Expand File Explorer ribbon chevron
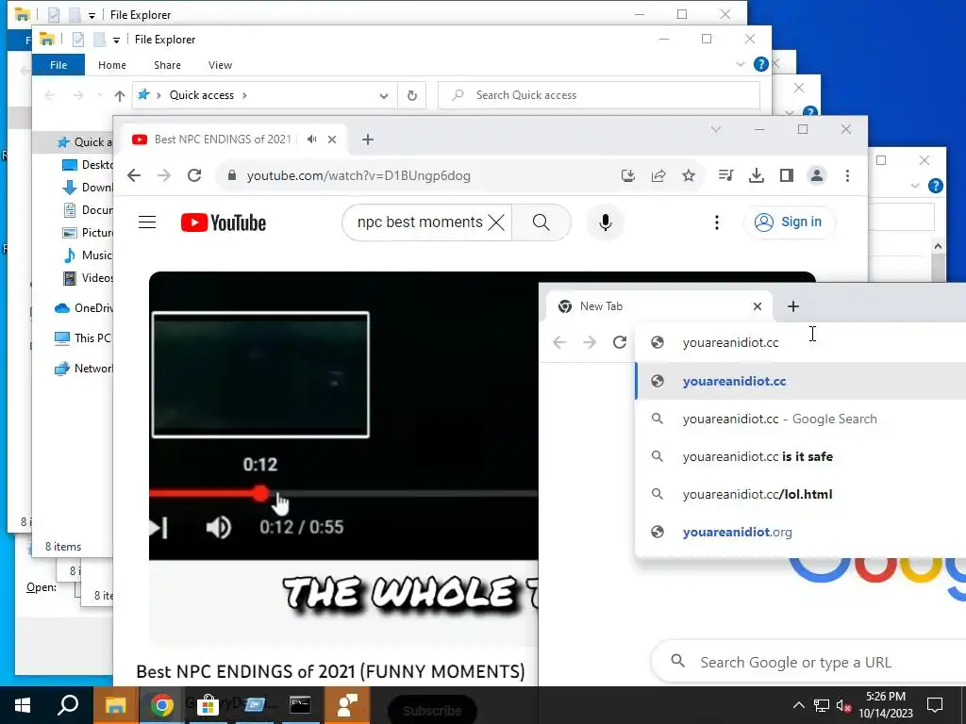Viewport: 966px width, 724px height. tap(741, 64)
